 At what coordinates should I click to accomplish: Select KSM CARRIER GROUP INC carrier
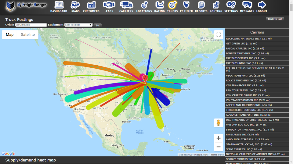pos(257,95)
